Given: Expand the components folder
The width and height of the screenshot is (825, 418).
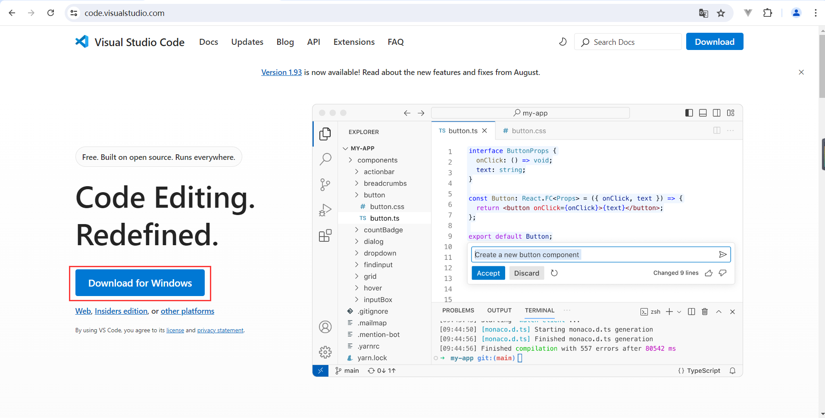Looking at the screenshot, I should point(373,160).
